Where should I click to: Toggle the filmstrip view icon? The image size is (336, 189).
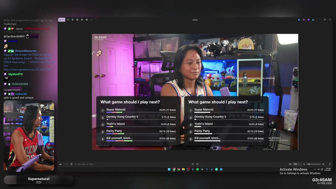coord(60,164)
